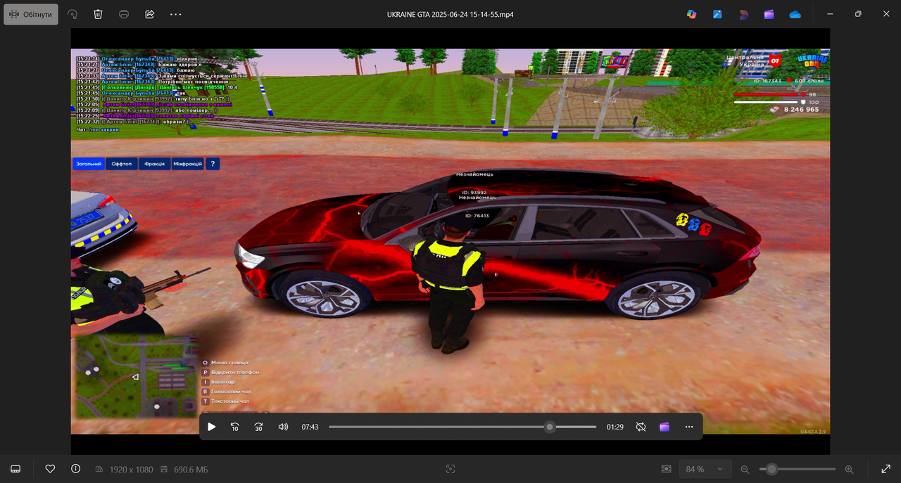The height and width of the screenshot is (483, 901).
Task: Select the Загальний chat tab in the video
Action: coord(89,164)
